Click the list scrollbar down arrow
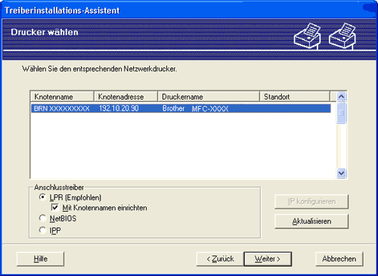Screen dimensions: 378x276 342,173
